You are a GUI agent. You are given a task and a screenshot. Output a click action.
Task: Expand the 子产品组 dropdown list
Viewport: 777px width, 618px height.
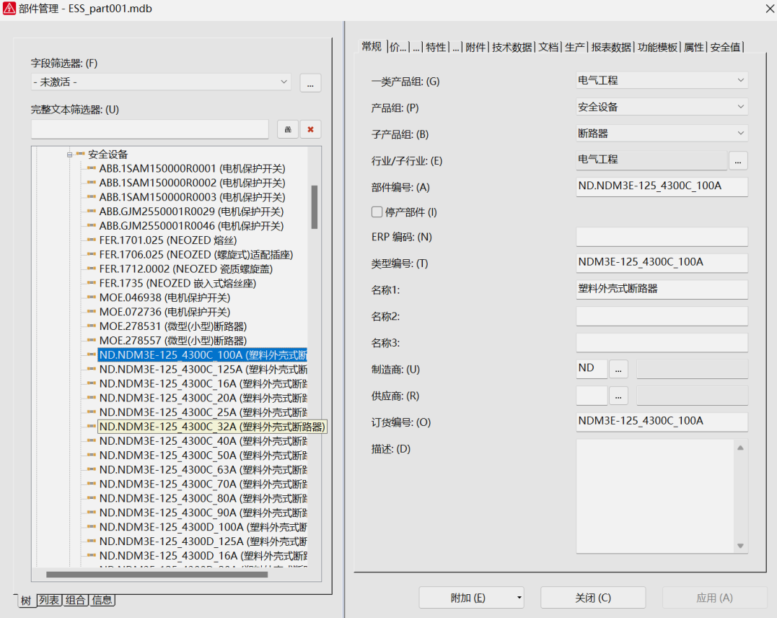[x=662, y=134]
